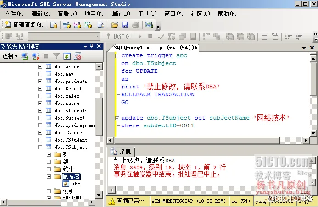Open the Project (项目) menu

coord(94,14)
